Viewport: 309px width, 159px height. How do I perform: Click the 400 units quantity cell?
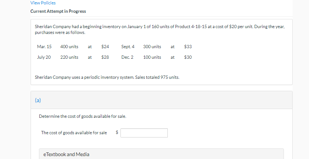point(69,47)
